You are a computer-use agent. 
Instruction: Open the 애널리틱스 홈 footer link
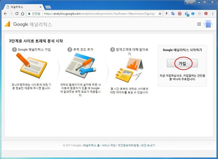click(x=91, y=145)
